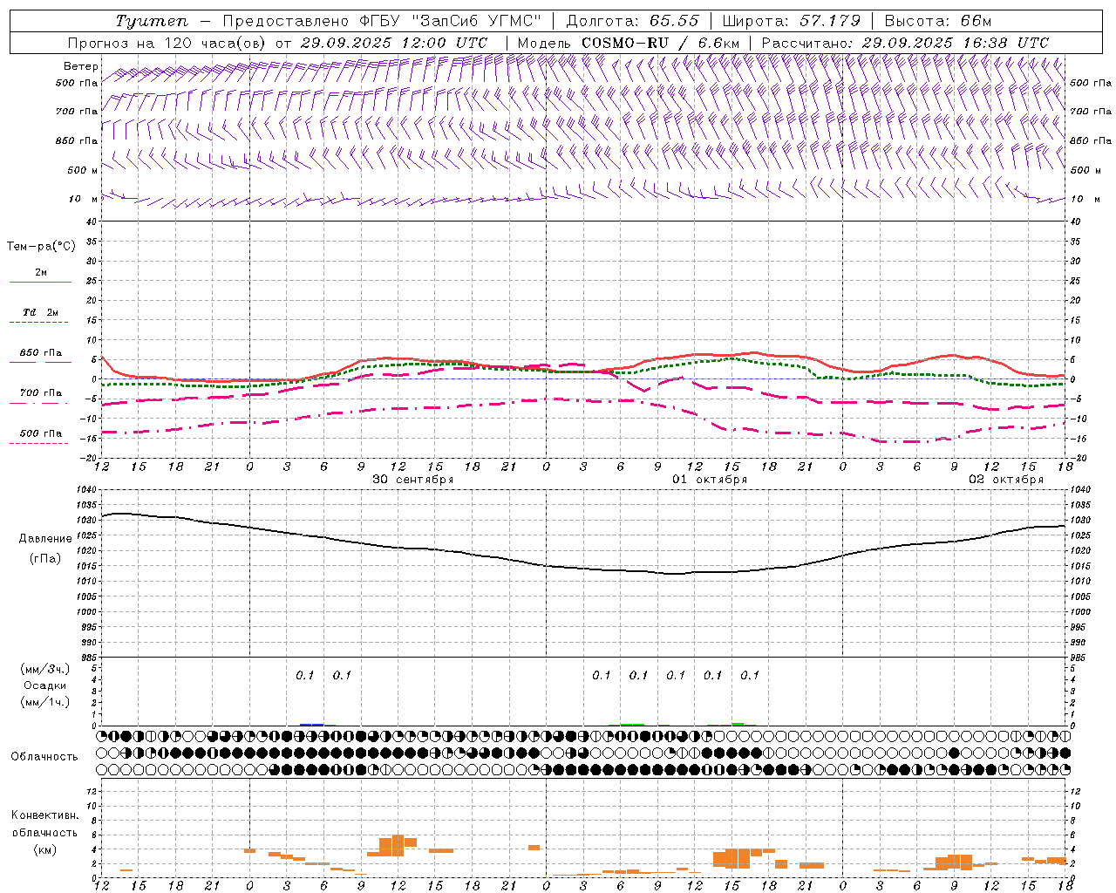Click the "Облачность" cloud cover label
The height and width of the screenshot is (893, 1116).
pyautogui.click(x=44, y=756)
